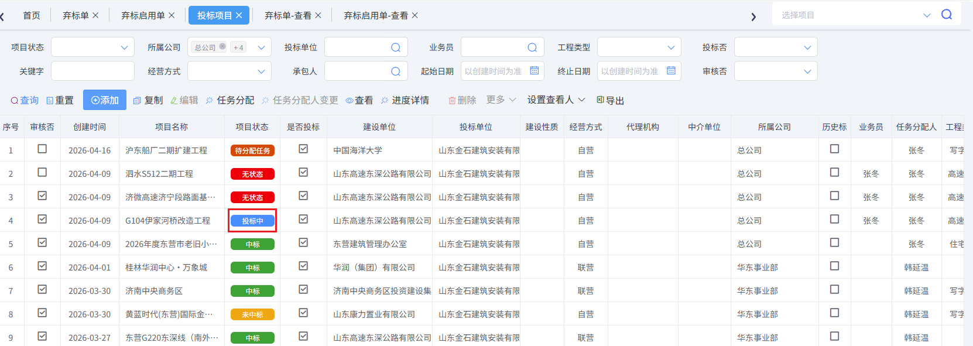Click the 导出 button
The image size is (973, 346).
pos(611,100)
